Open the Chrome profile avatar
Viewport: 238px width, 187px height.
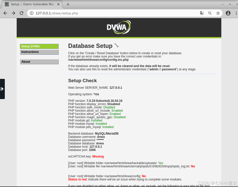228,13
